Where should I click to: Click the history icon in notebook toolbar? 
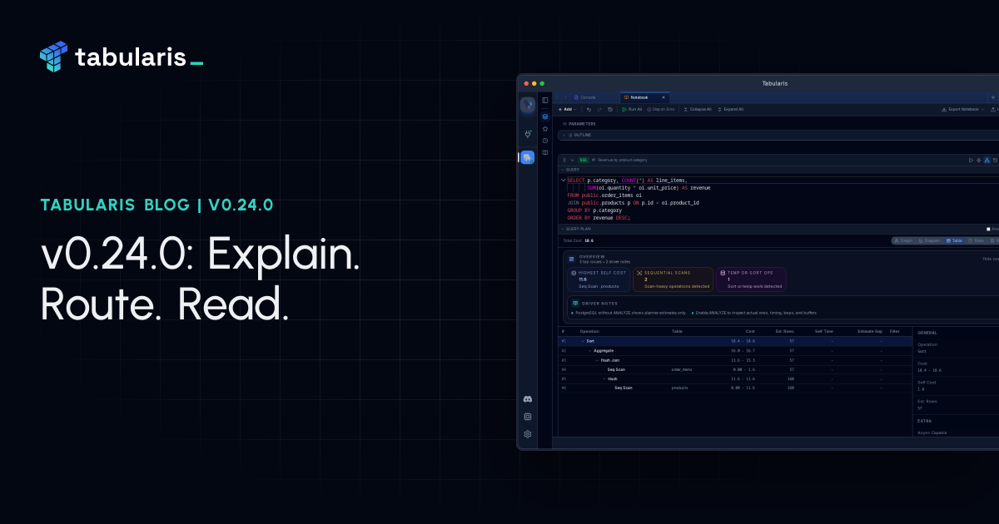click(x=610, y=109)
